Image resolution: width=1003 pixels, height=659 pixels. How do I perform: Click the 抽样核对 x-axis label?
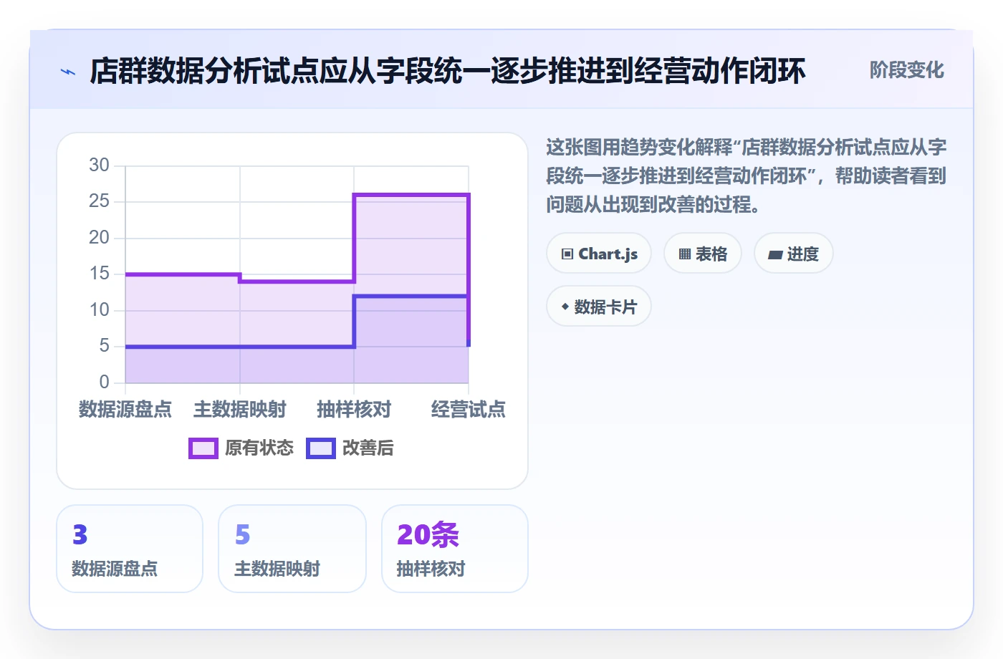coord(354,409)
